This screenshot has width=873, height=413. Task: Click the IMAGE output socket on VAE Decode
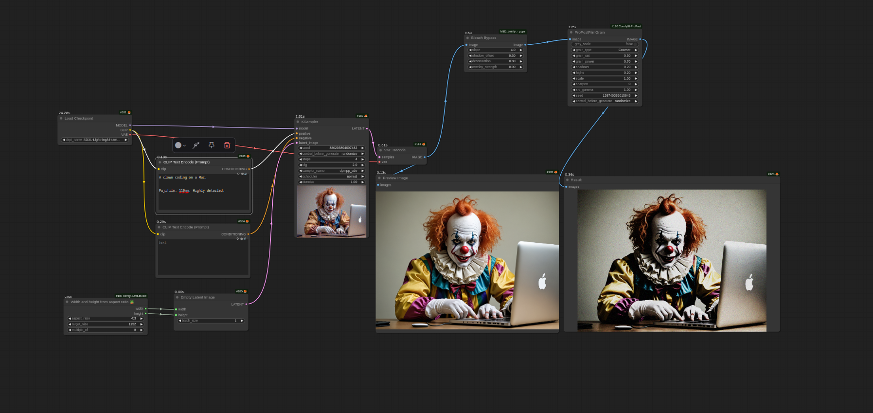point(425,157)
